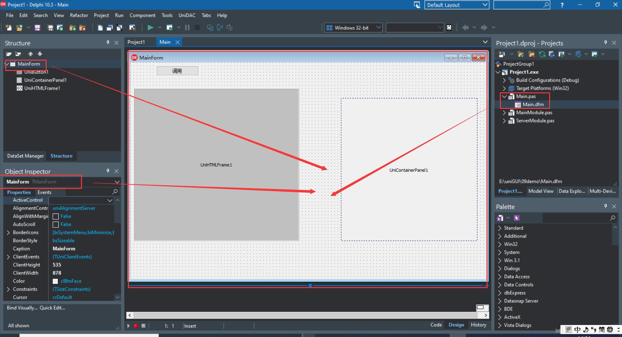Switch to the History view tab

click(x=478, y=325)
